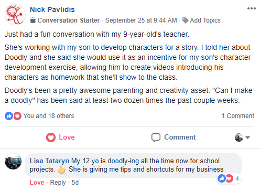Viewport: 260px width, 191px height.
Task: Open the red heart reaction on the post
Action: tap(17, 116)
